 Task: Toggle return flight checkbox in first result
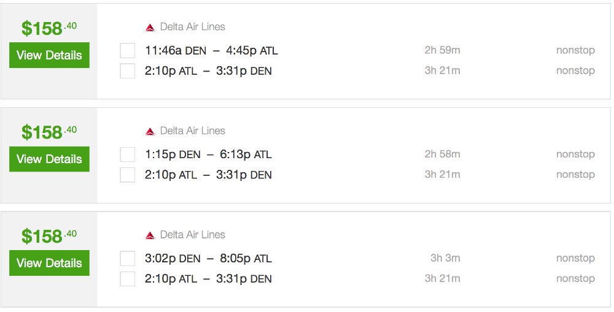[128, 71]
